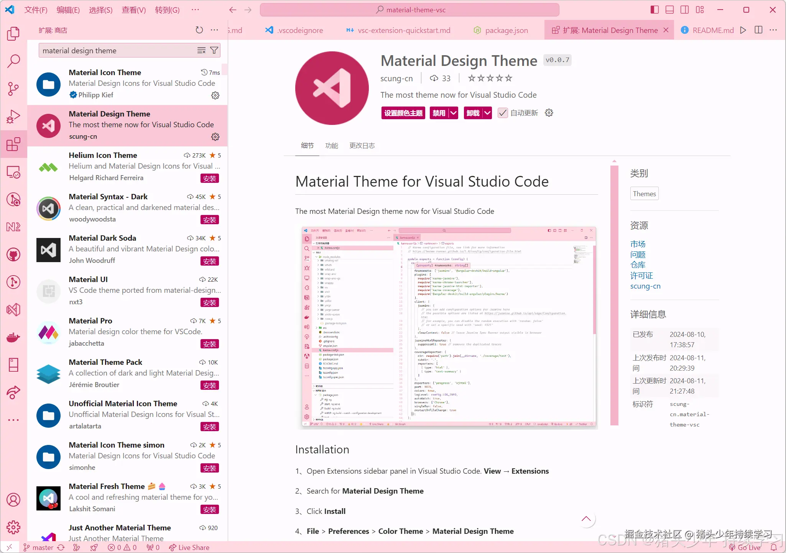Click the README vertical scrollbar thumb
786x553 pixels.
(x=614, y=295)
